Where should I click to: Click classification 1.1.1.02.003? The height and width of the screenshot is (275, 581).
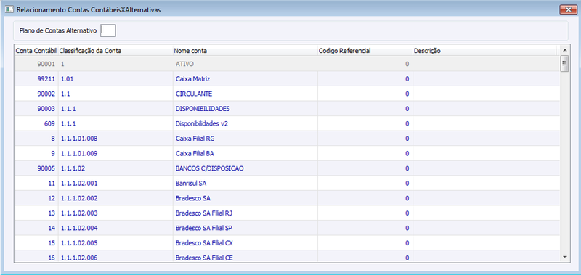tap(79, 213)
